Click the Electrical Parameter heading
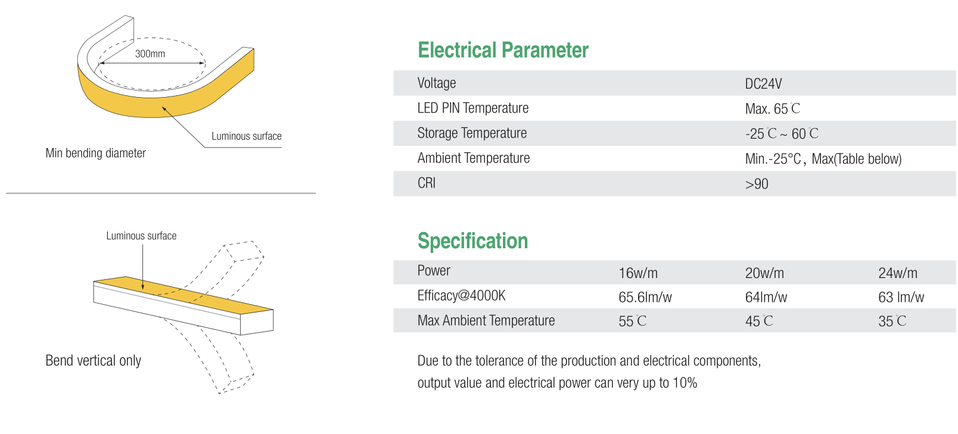 [503, 51]
